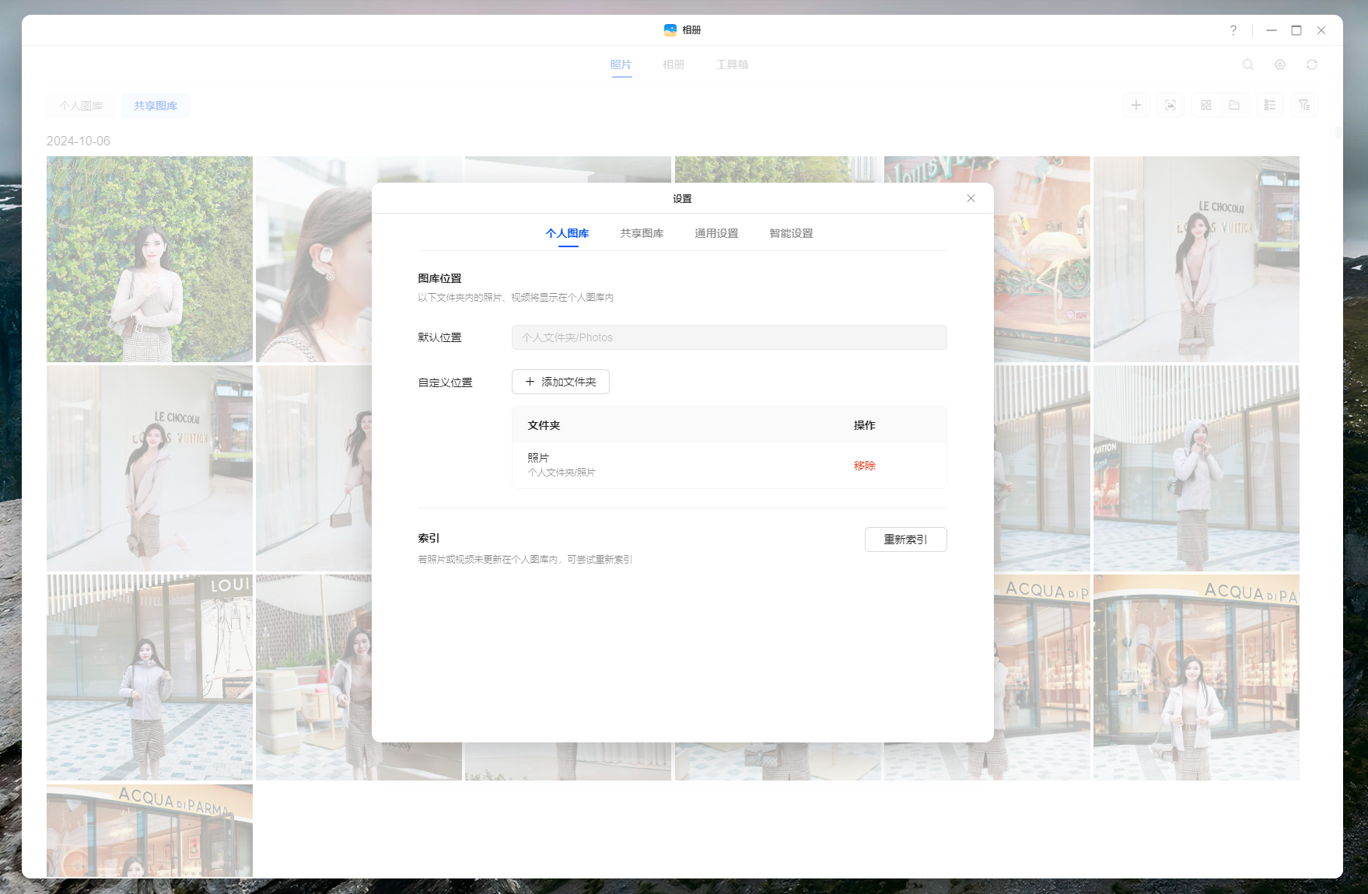Click the 相册 app icon in the title bar

click(670, 30)
